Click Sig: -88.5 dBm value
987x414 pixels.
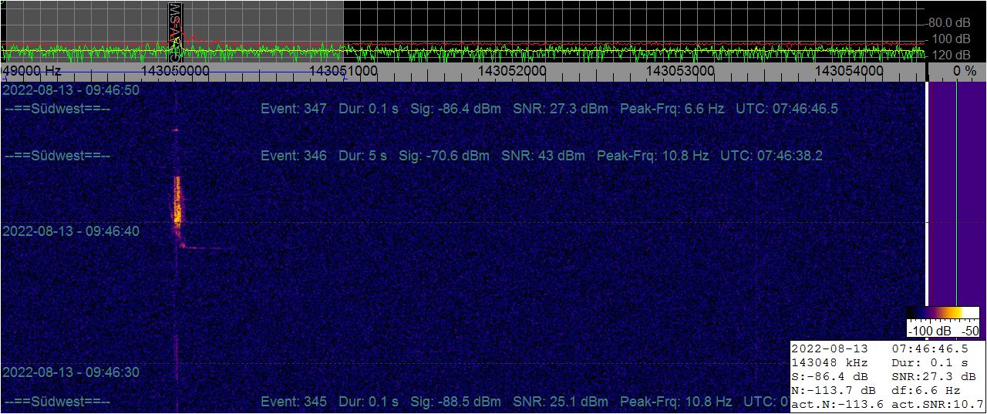tap(456, 402)
